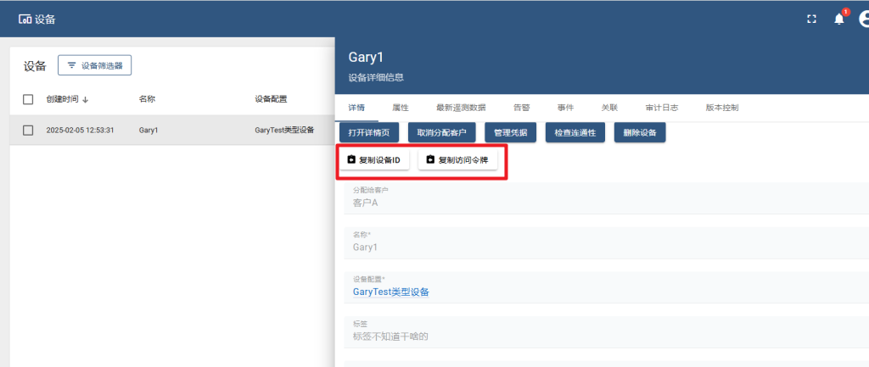This screenshot has height=367, width=869.
Task: Click the 分配给客户 field showing 客户A
Action: 606,198
